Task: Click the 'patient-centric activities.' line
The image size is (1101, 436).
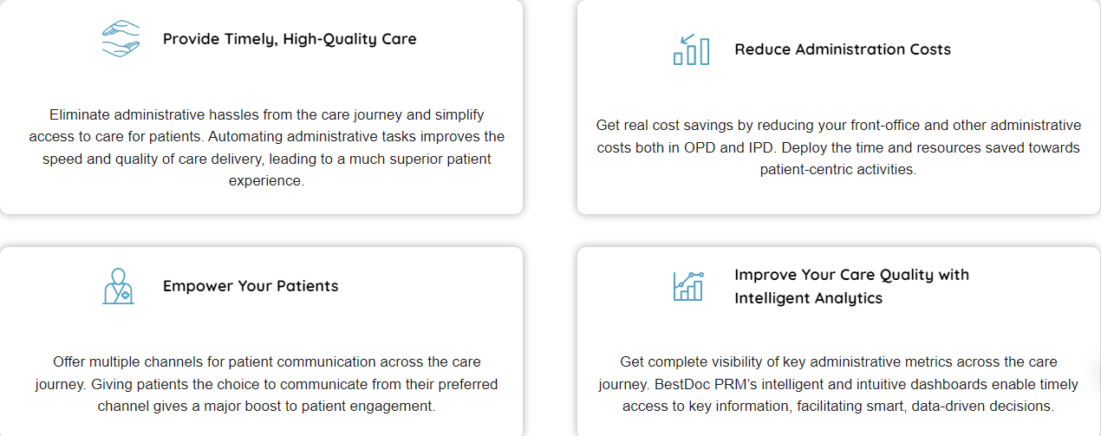Action: tap(837, 170)
